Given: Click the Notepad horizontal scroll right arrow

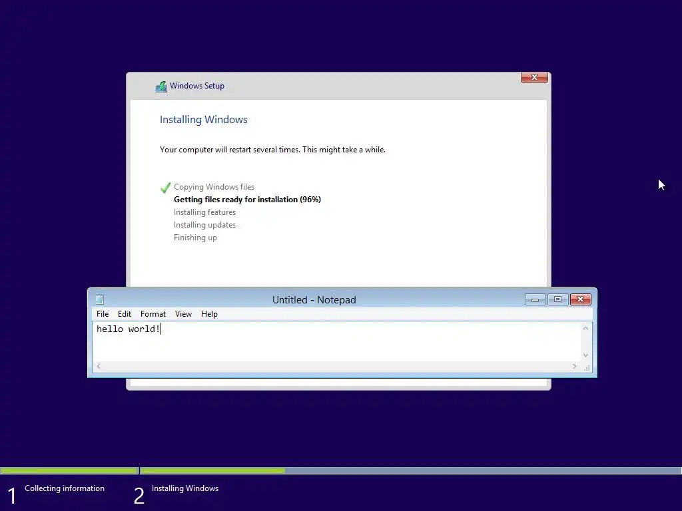Looking at the screenshot, I should [x=575, y=367].
